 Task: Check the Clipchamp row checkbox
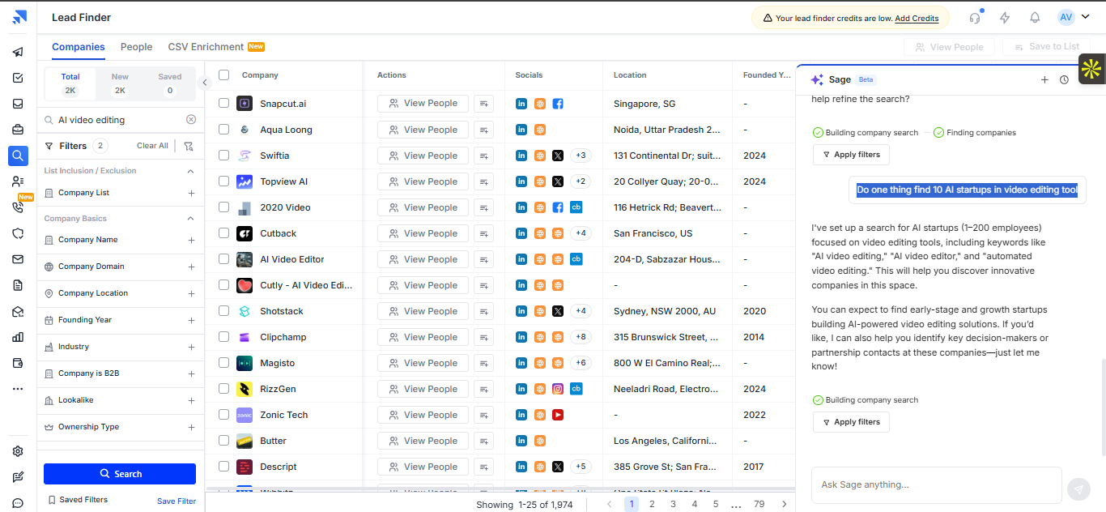coord(224,336)
